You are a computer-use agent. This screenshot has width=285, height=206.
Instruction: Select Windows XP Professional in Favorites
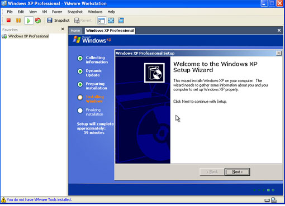point(28,36)
